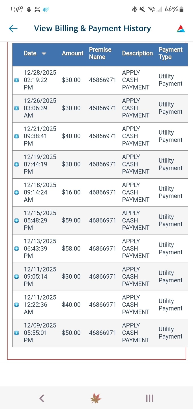Tap the muted sound status icon
The image size is (193, 409).
pyautogui.click(x=142, y=10)
